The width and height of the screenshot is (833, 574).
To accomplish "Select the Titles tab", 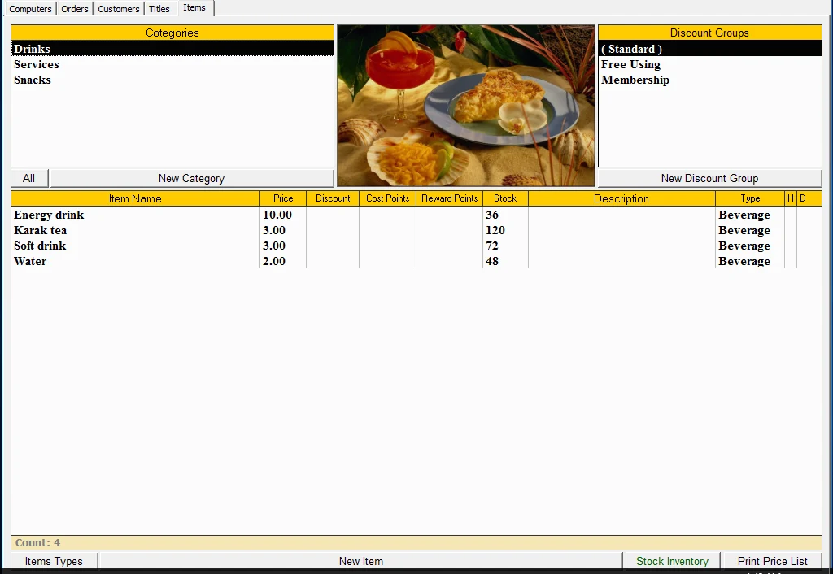I will pos(159,8).
